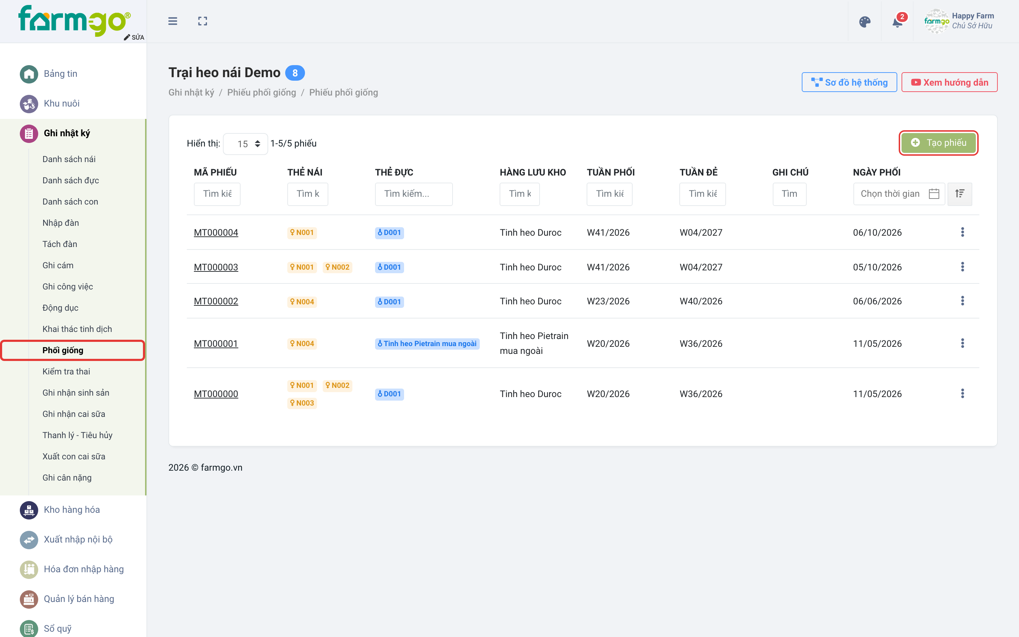Click the sort order icon button

pos(960,194)
